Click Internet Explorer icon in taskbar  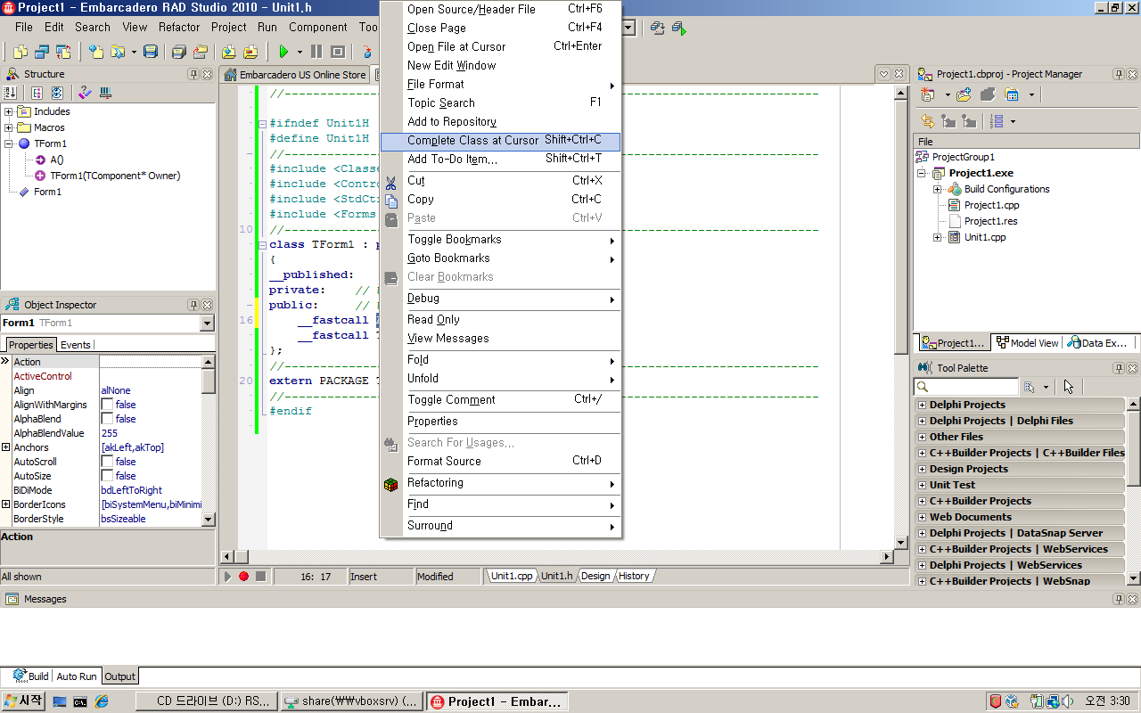(102, 701)
